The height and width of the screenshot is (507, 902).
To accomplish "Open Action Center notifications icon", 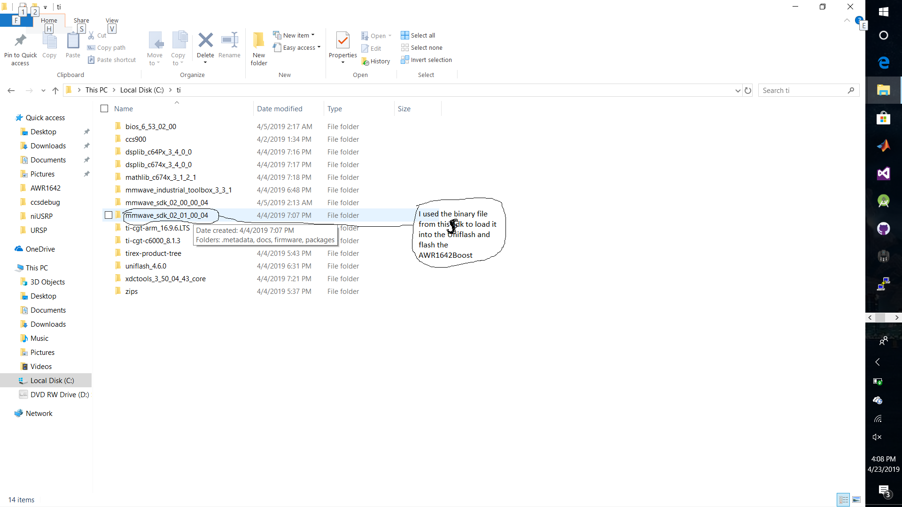I will point(884,491).
